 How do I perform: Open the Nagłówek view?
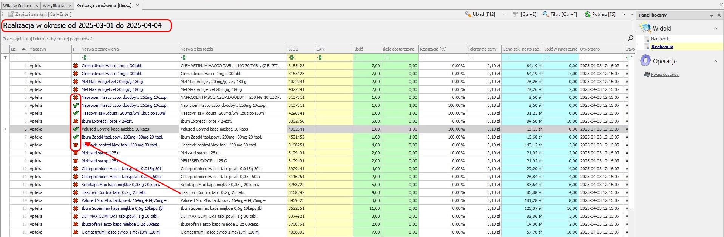coord(660,39)
